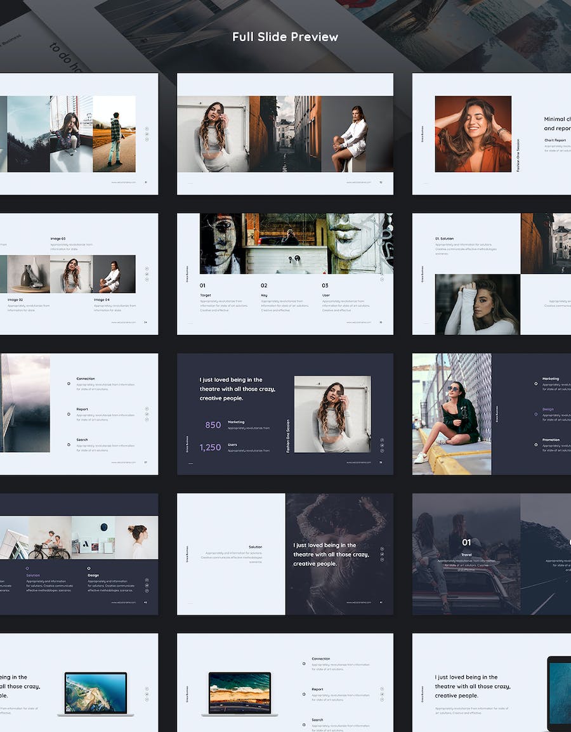Click the narrow alley photo in top-center slide
The height and width of the screenshot is (732, 571).
click(285, 134)
